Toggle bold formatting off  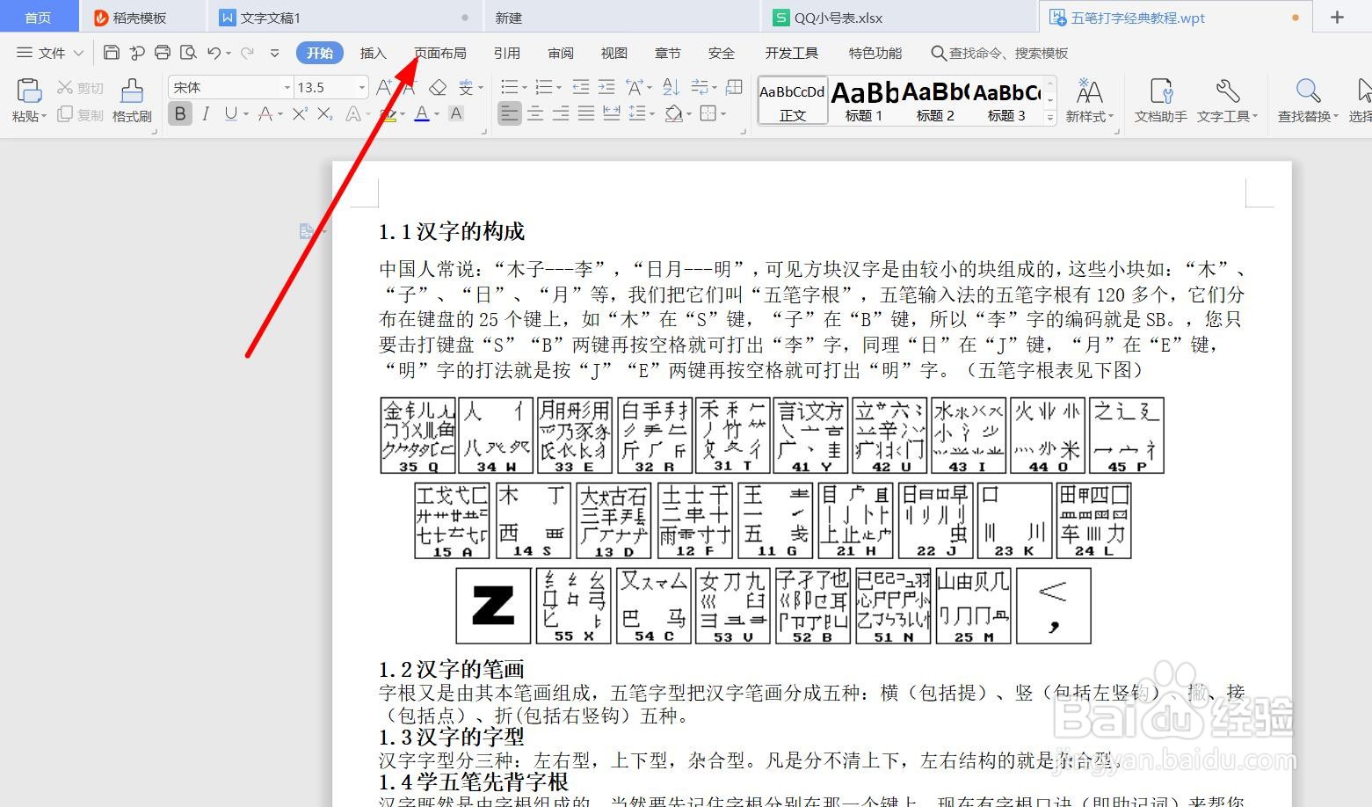[x=179, y=113]
